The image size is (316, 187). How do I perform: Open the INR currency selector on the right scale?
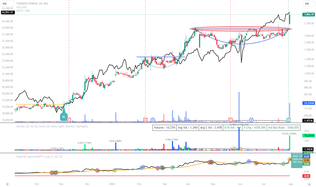309,4
